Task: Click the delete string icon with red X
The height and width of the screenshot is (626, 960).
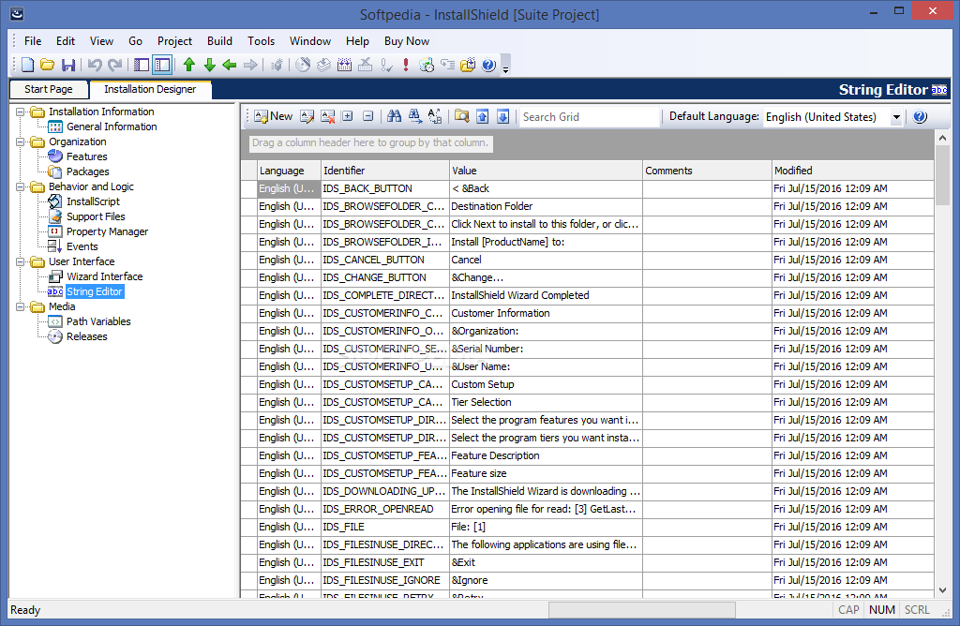Action: coord(327,116)
